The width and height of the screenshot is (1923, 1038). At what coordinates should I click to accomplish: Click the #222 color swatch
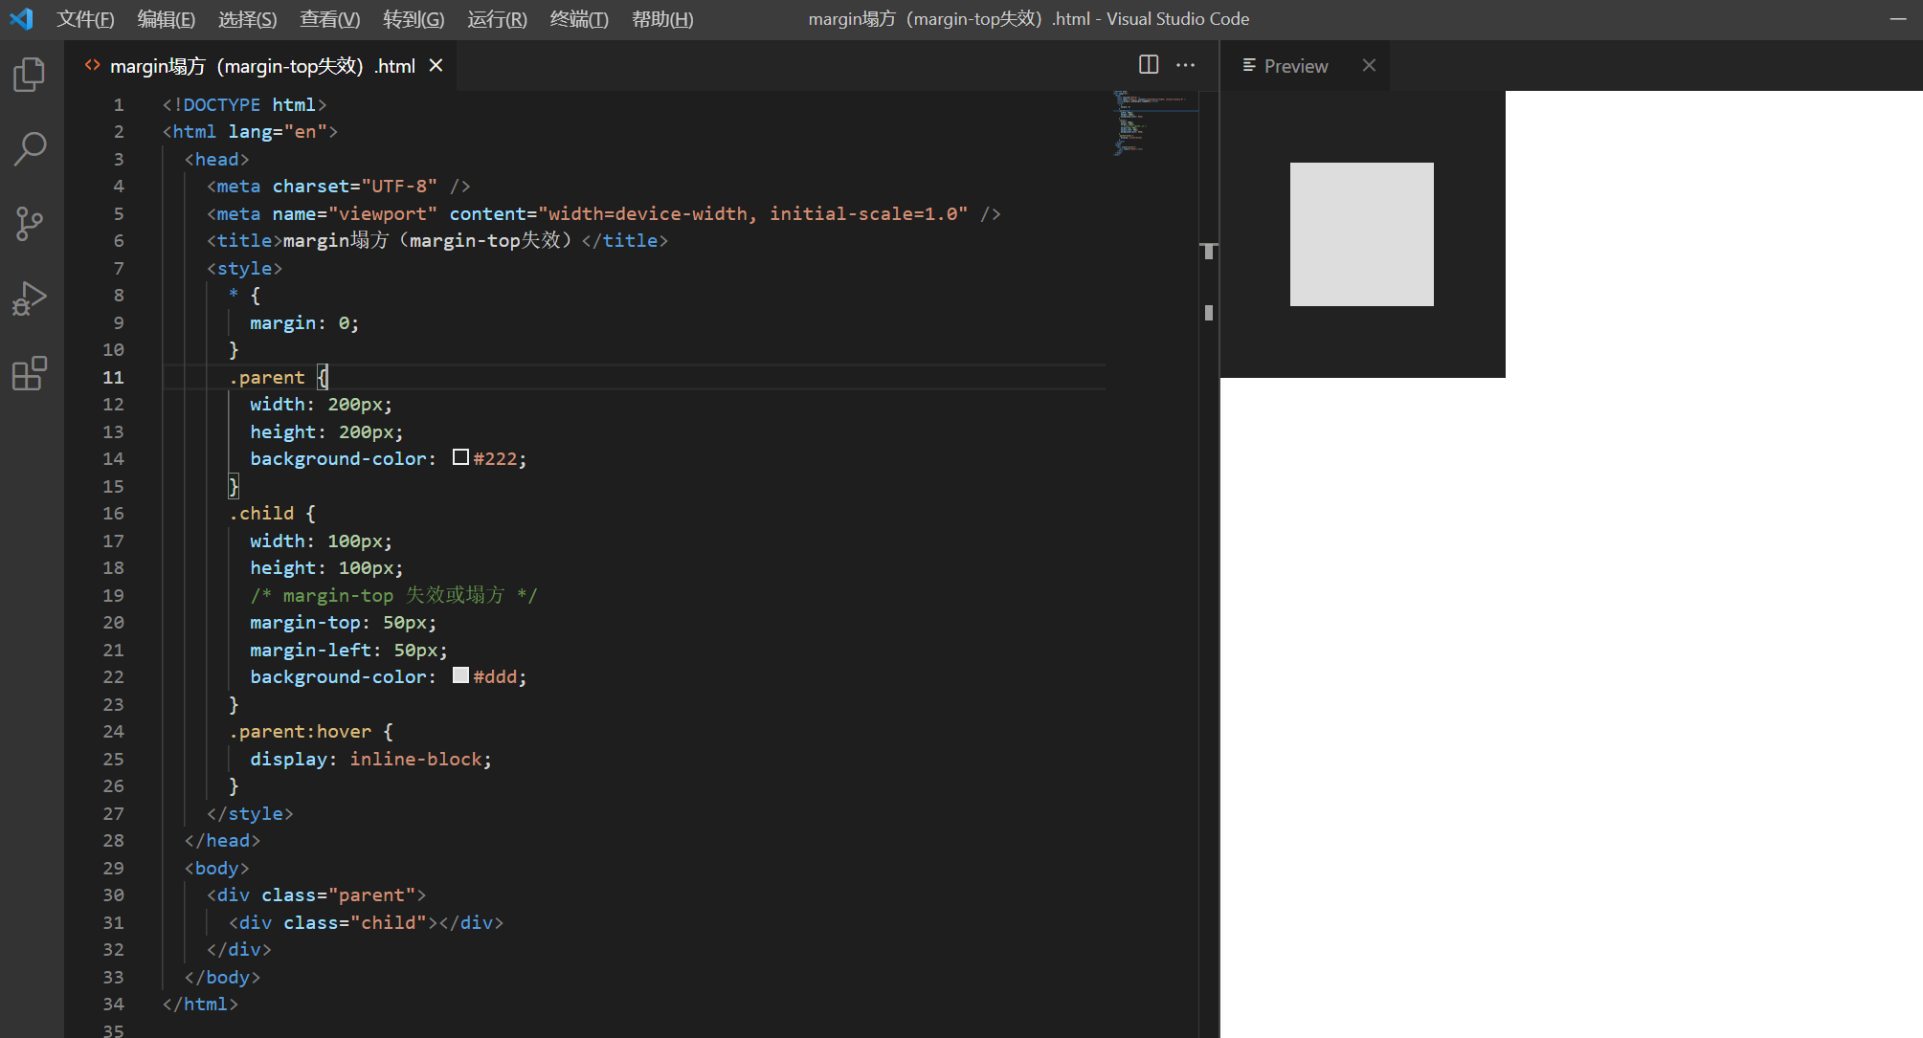tap(460, 457)
